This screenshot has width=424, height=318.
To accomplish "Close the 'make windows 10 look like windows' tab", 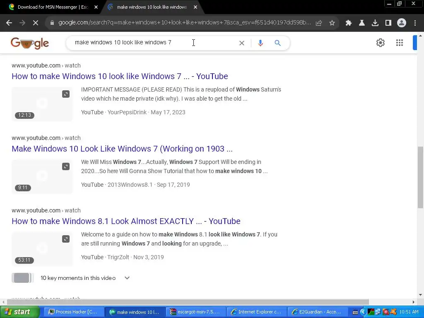I will pyautogui.click(x=195, y=7).
